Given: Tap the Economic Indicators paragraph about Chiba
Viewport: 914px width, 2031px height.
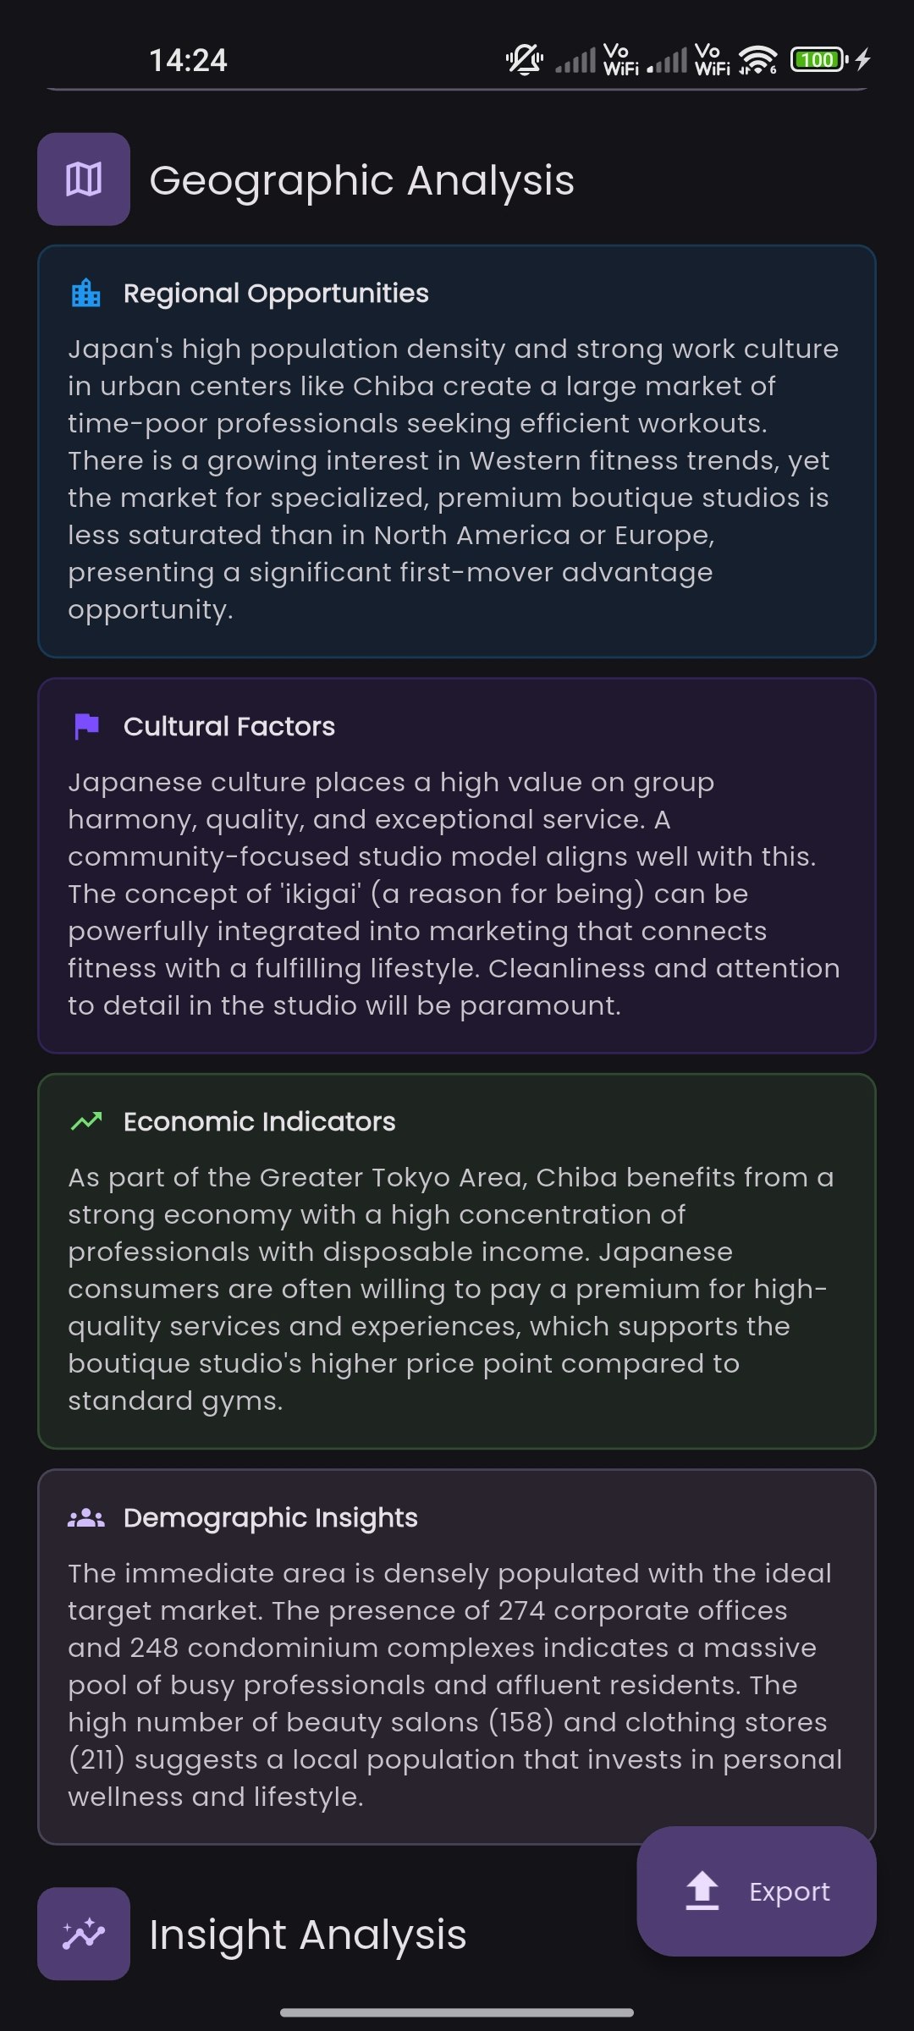Looking at the screenshot, I should [x=452, y=1289].
